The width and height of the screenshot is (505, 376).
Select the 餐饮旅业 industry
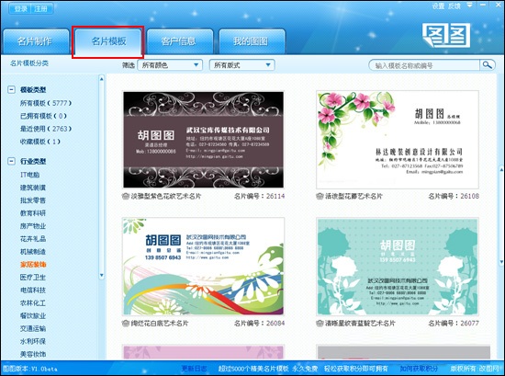coord(33,316)
